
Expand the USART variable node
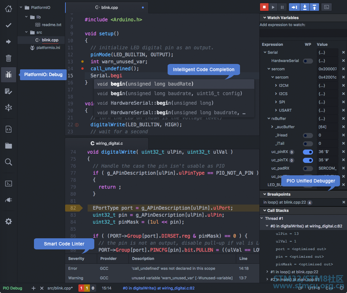coord(276,110)
